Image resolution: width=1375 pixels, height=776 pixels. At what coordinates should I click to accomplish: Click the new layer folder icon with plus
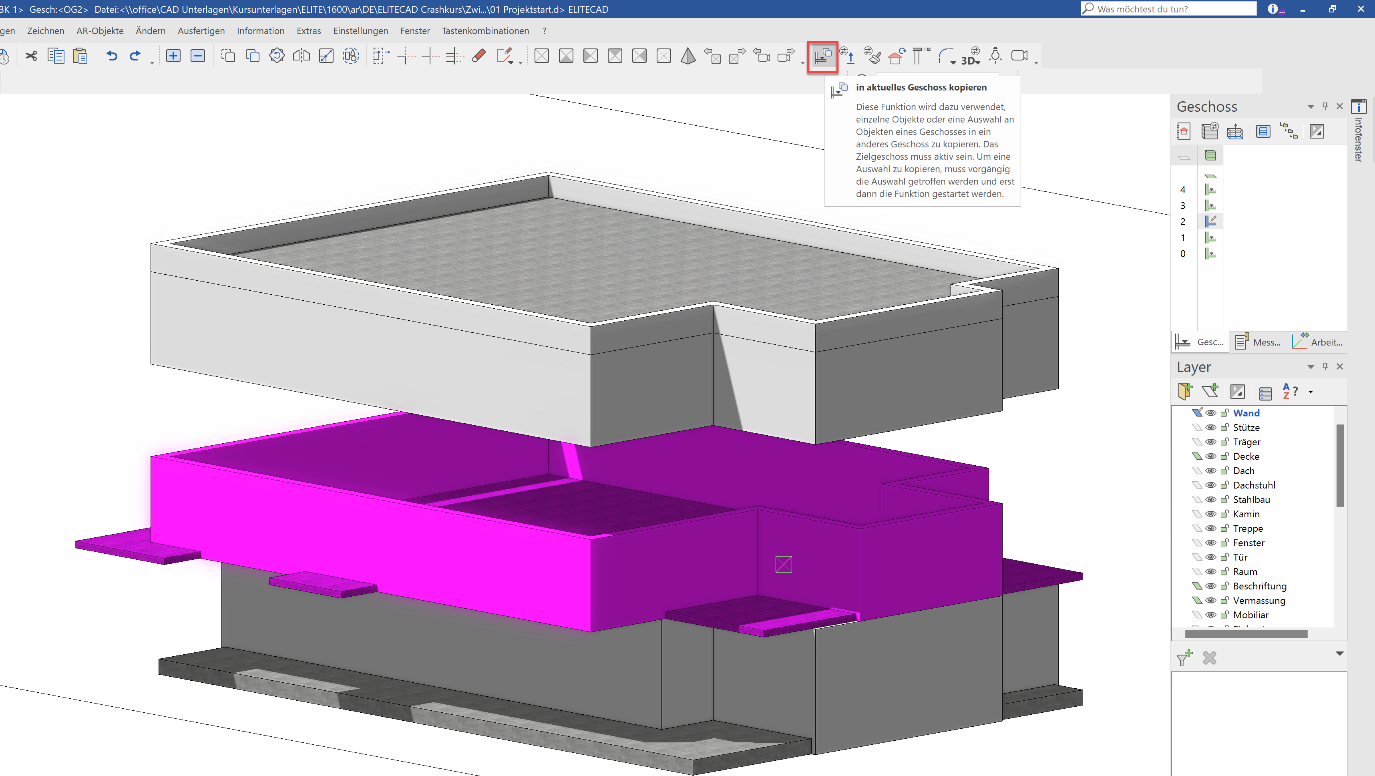point(1185,391)
